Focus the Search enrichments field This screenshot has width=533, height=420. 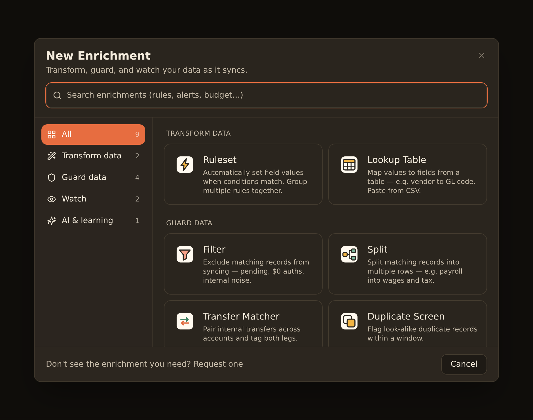[266, 95]
